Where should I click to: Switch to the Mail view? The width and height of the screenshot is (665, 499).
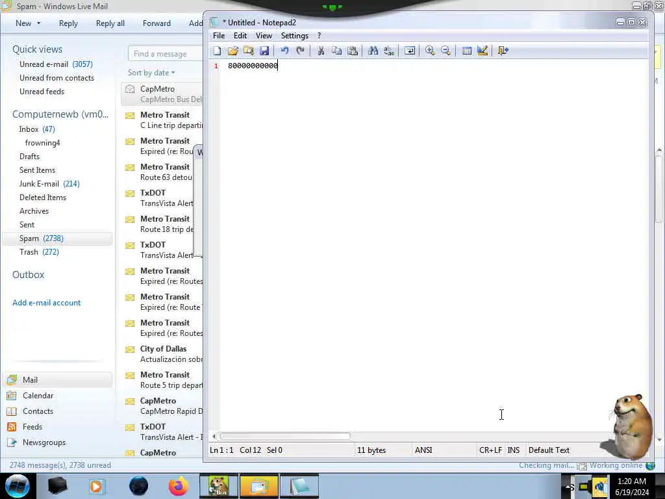[x=58, y=379]
